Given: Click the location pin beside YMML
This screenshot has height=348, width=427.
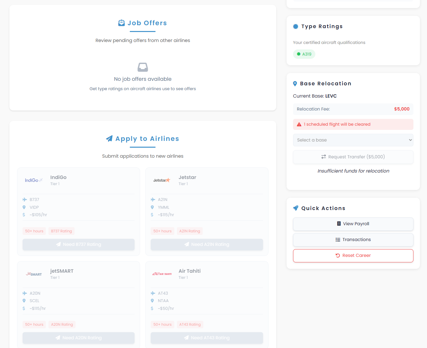Looking at the screenshot, I should pos(152,207).
